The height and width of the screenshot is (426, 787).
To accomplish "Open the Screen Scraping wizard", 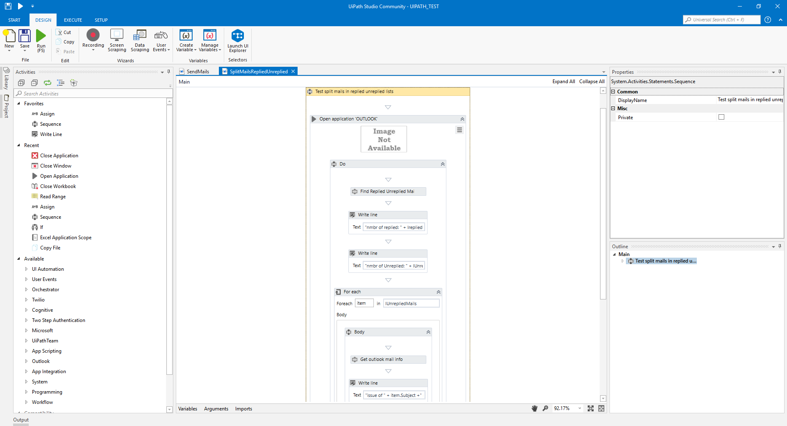I will tap(117, 35).
